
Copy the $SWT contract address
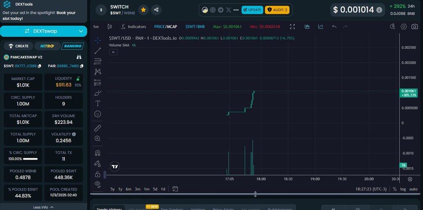[40, 66]
